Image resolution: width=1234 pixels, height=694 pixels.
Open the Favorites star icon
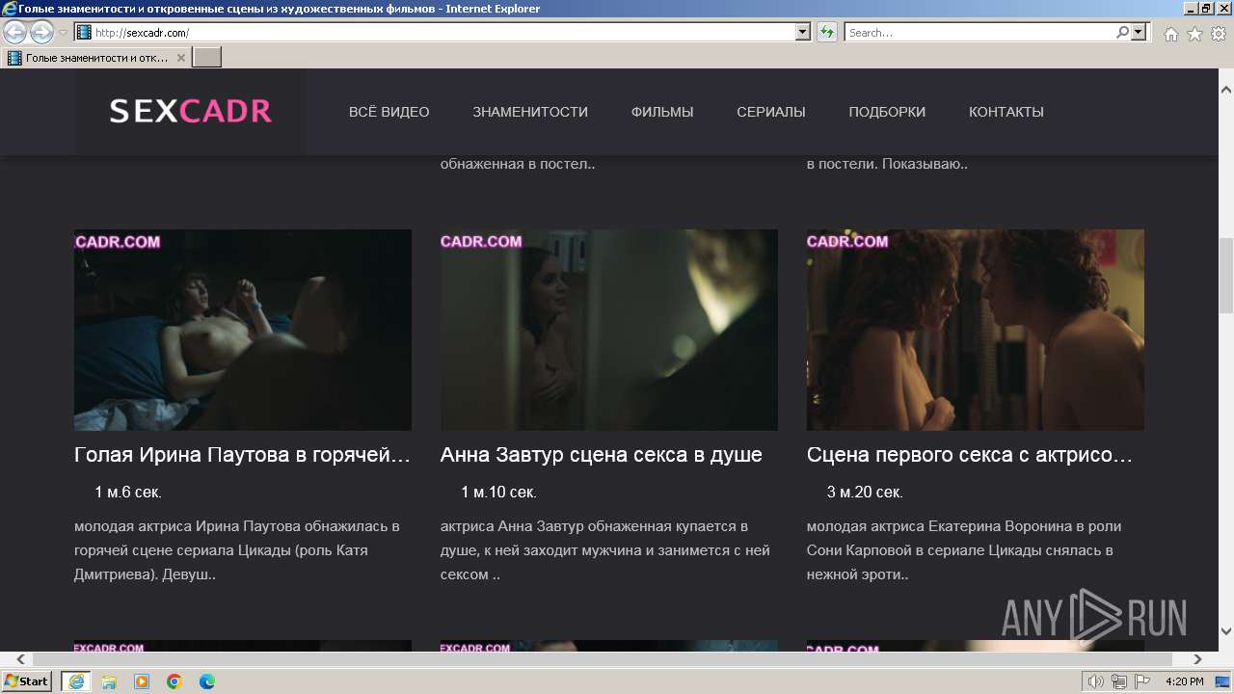click(1194, 34)
